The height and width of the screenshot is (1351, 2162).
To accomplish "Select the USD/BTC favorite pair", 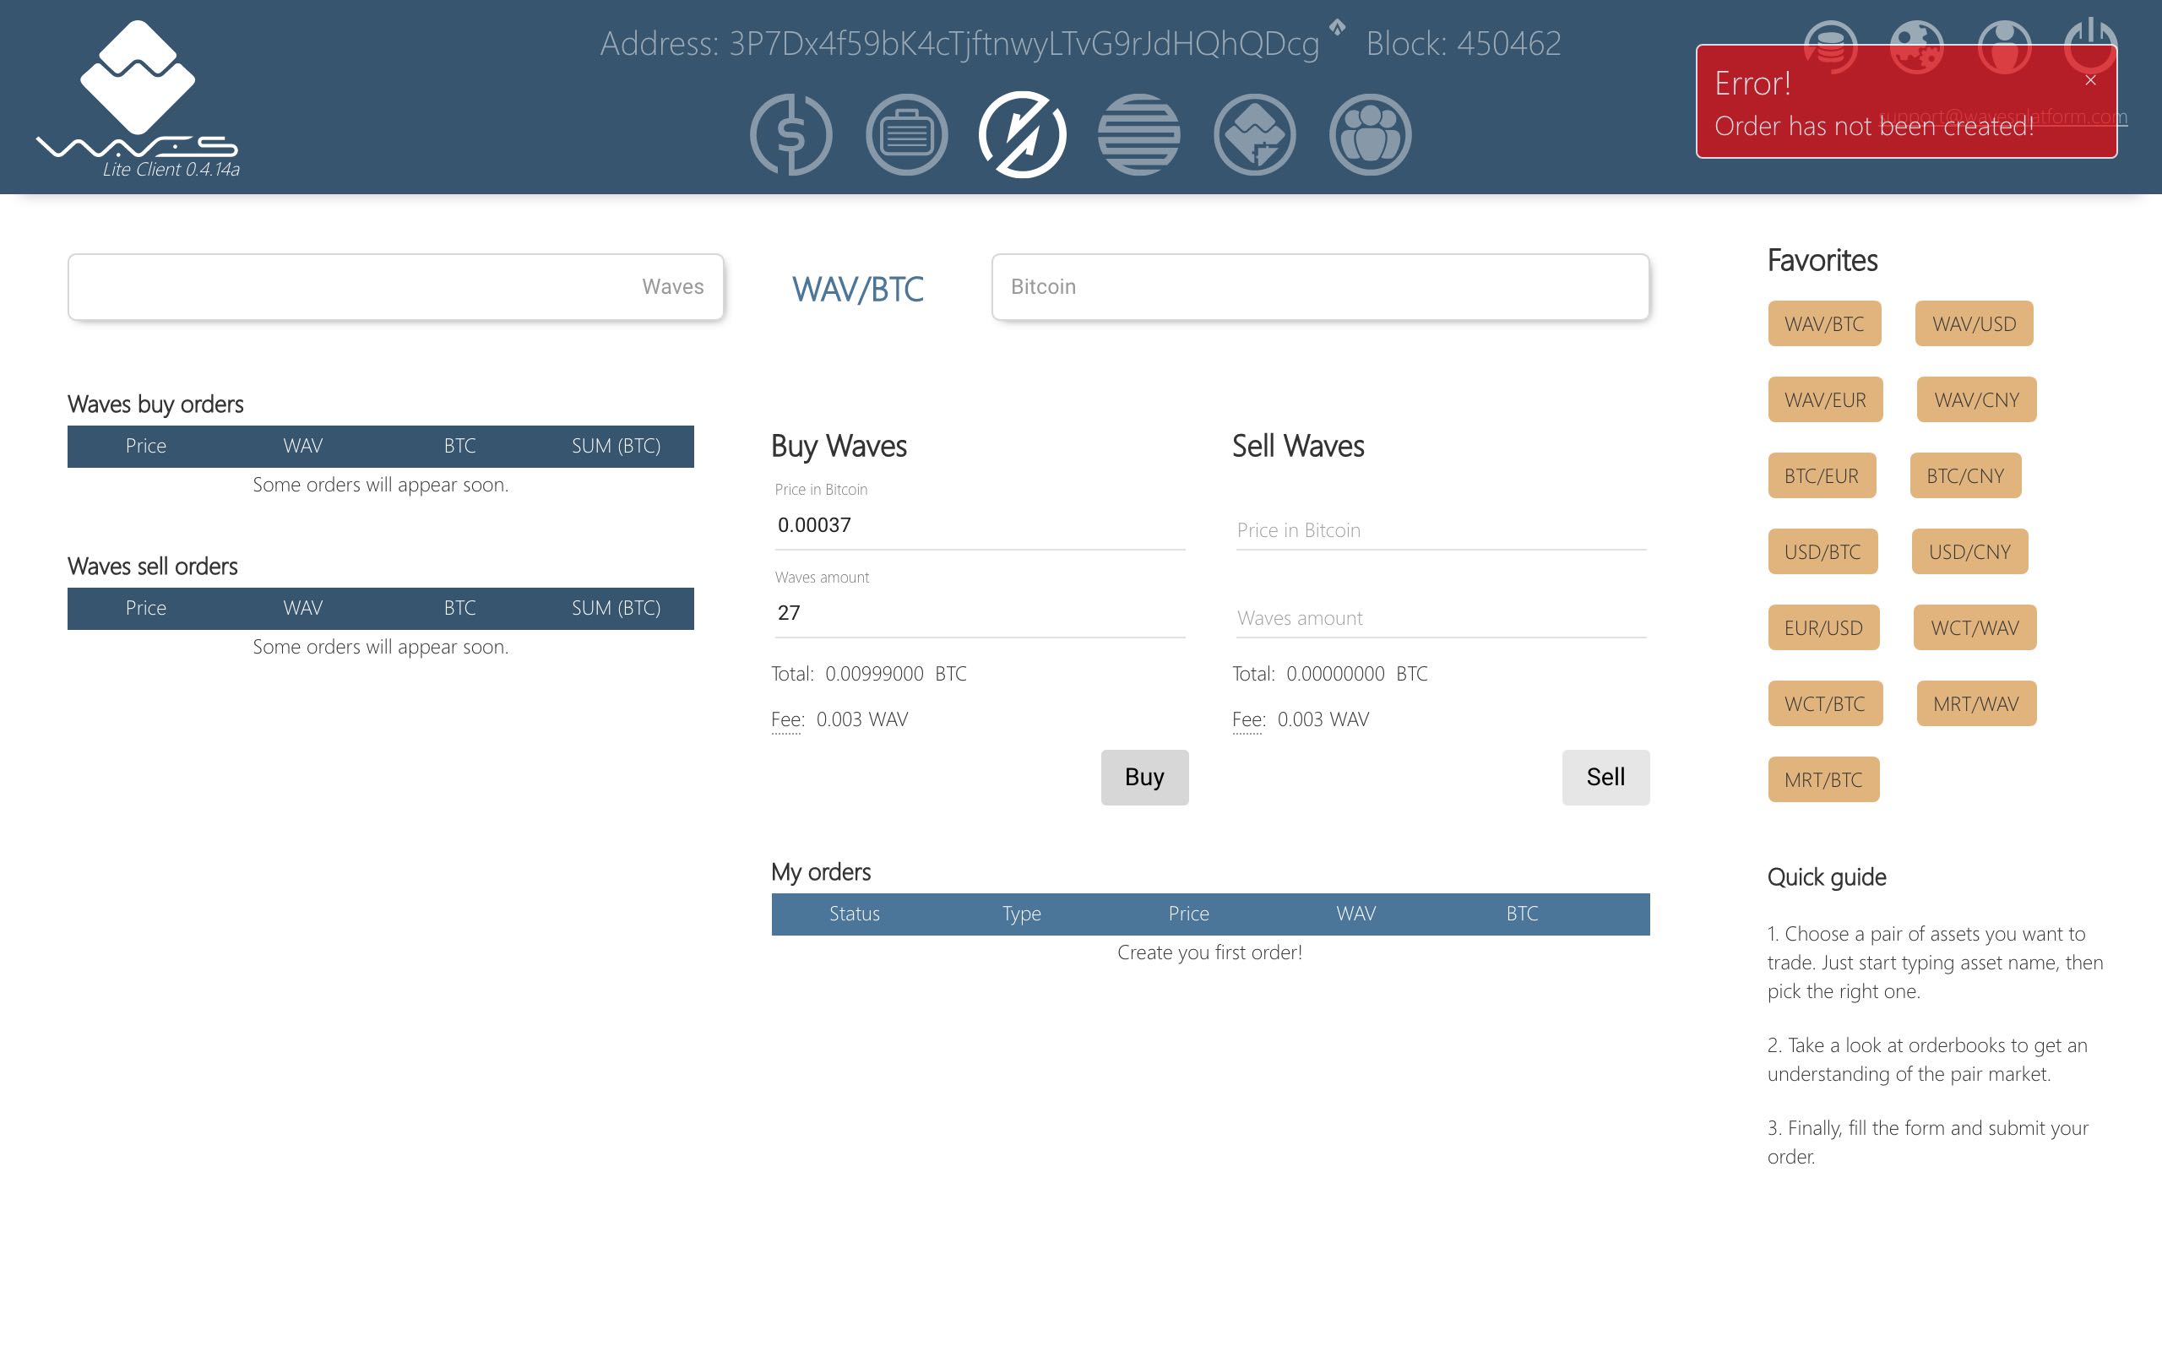I will tap(1822, 551).
